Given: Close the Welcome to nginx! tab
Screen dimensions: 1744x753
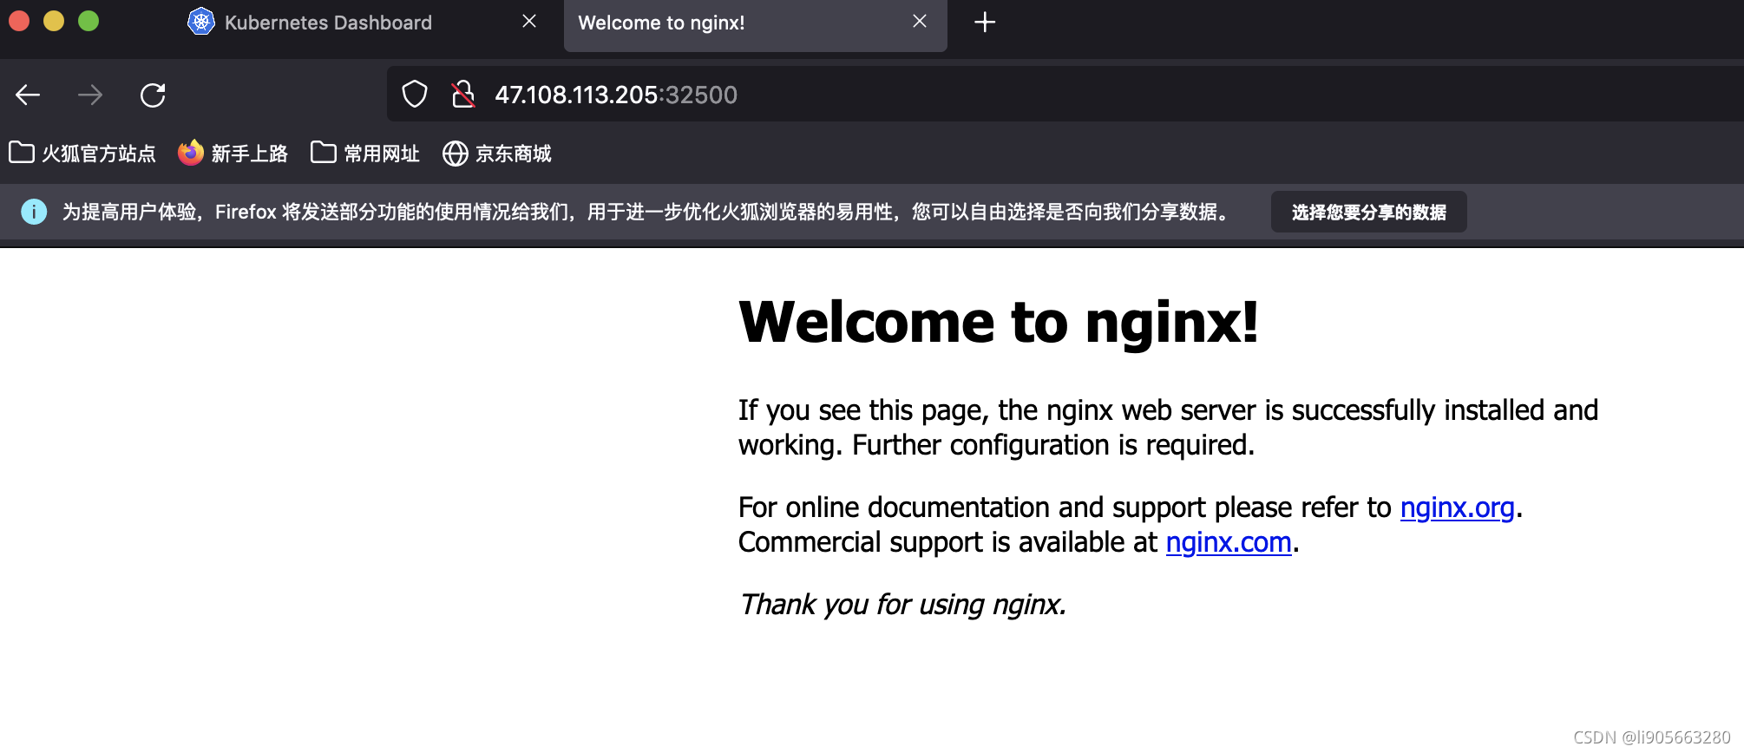Looking at the screenshot, I should pos(920,21).
